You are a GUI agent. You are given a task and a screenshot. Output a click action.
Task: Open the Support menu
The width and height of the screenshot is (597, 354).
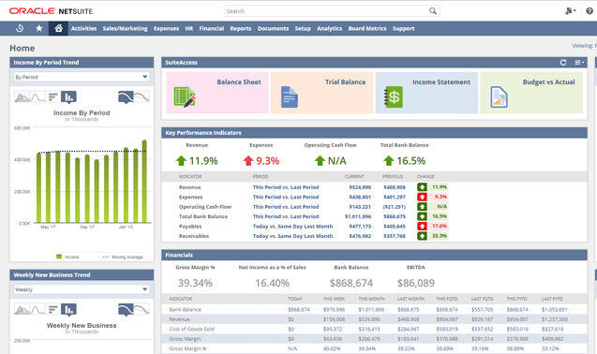403,28
